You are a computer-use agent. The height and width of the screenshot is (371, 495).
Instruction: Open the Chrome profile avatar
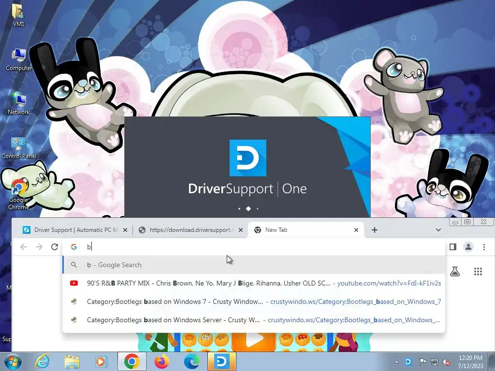click(468, 247)
